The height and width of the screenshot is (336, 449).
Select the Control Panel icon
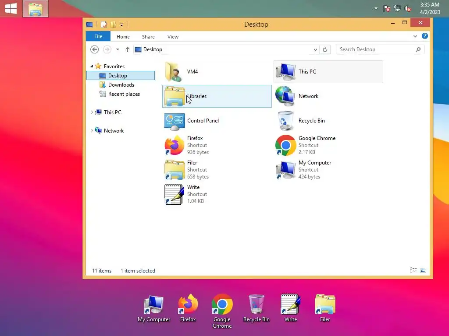175,121
